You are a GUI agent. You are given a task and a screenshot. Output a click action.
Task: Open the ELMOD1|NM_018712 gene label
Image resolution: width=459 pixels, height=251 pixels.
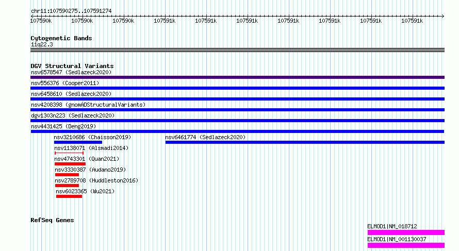392,226
